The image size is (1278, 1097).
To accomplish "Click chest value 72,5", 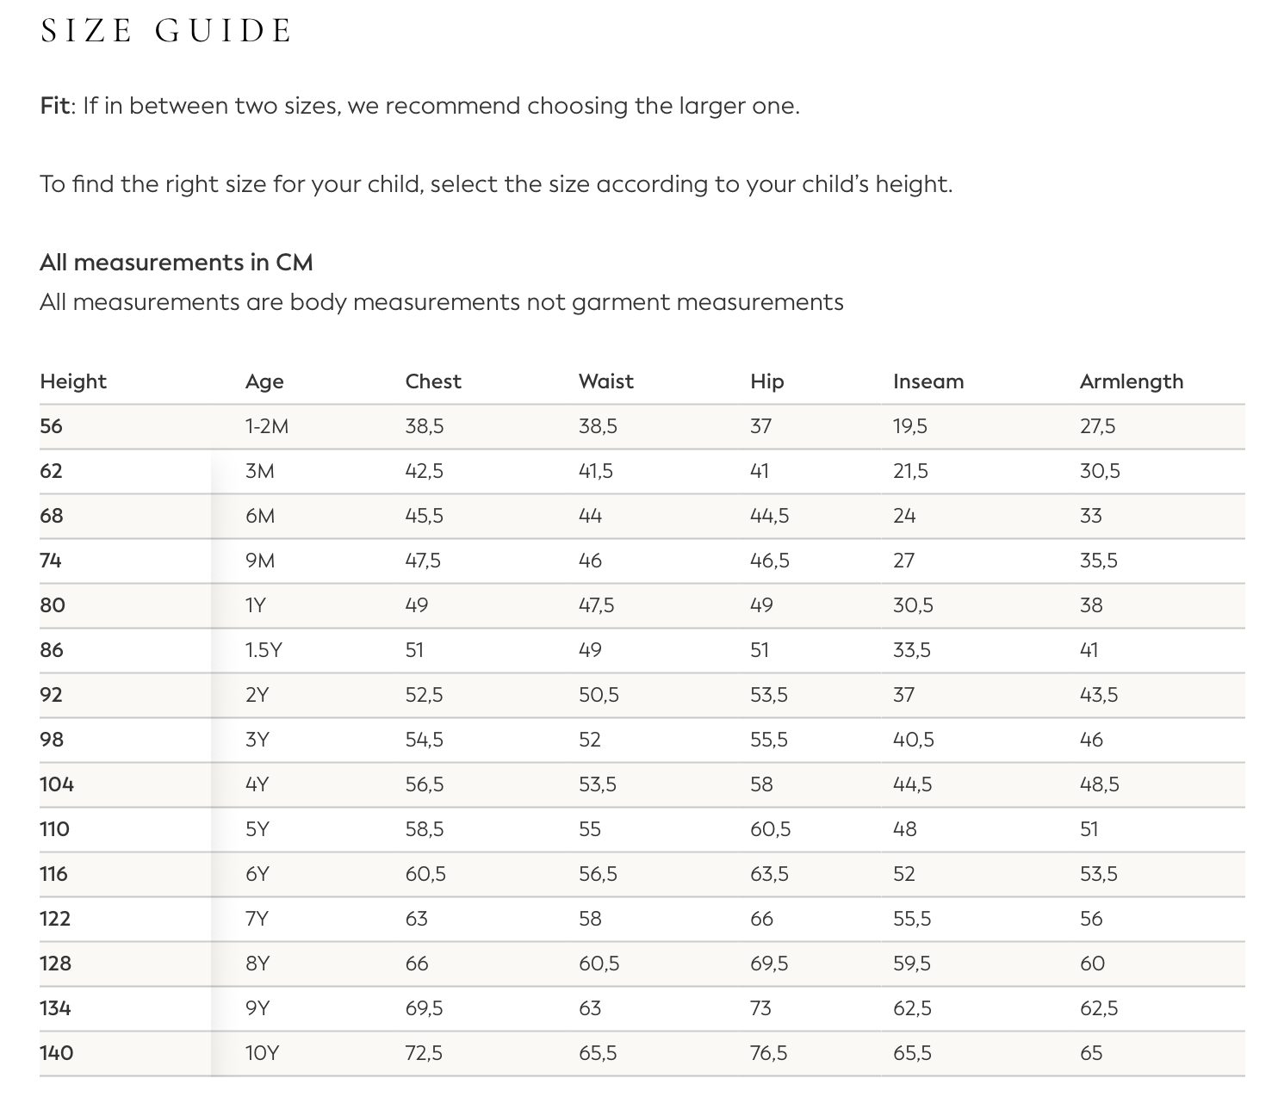I will 424,1053.
